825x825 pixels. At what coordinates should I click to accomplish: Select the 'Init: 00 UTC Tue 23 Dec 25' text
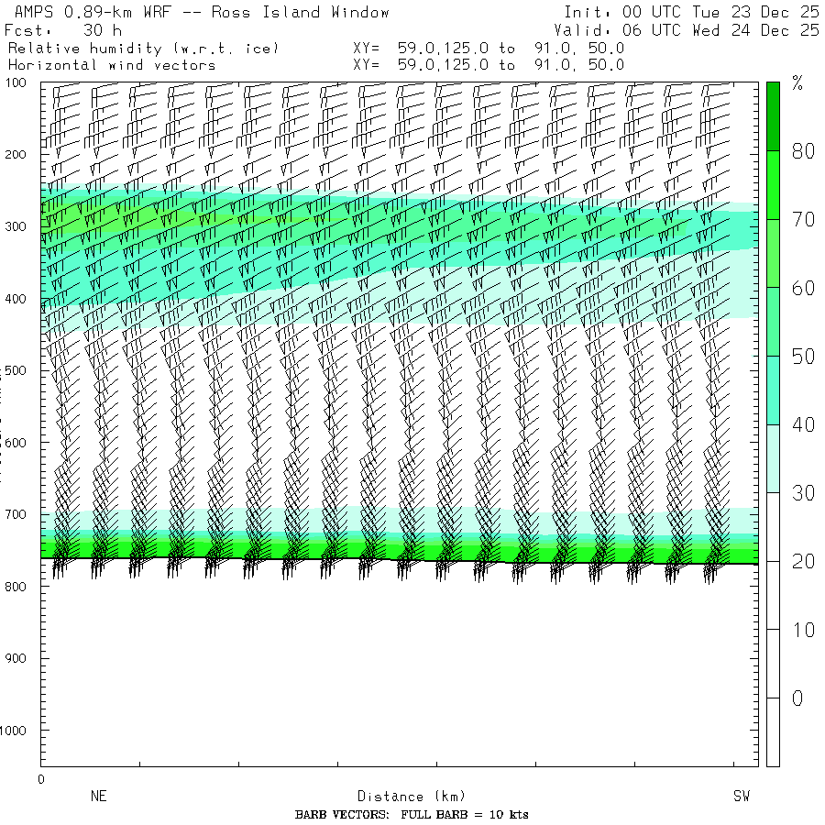tap(691, 12)
